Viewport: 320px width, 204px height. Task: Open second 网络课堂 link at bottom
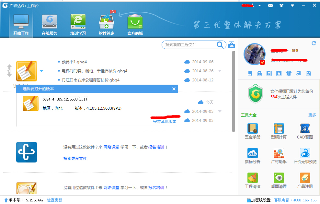111,188
